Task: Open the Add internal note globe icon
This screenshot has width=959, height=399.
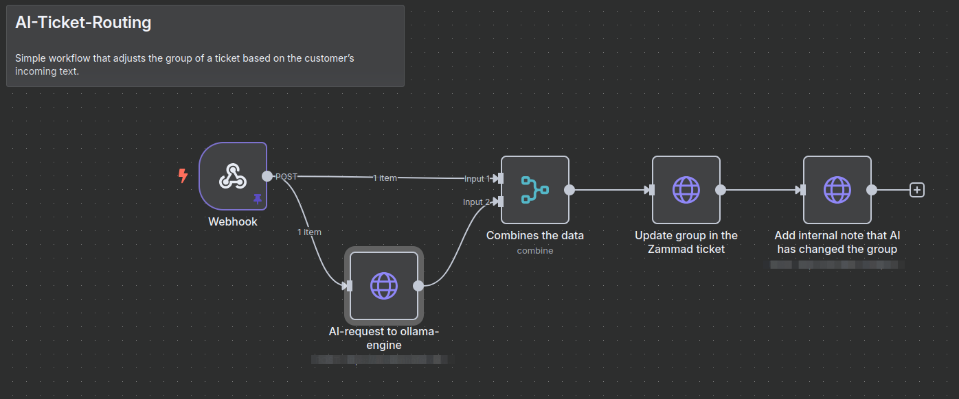Action: [837, 190]
